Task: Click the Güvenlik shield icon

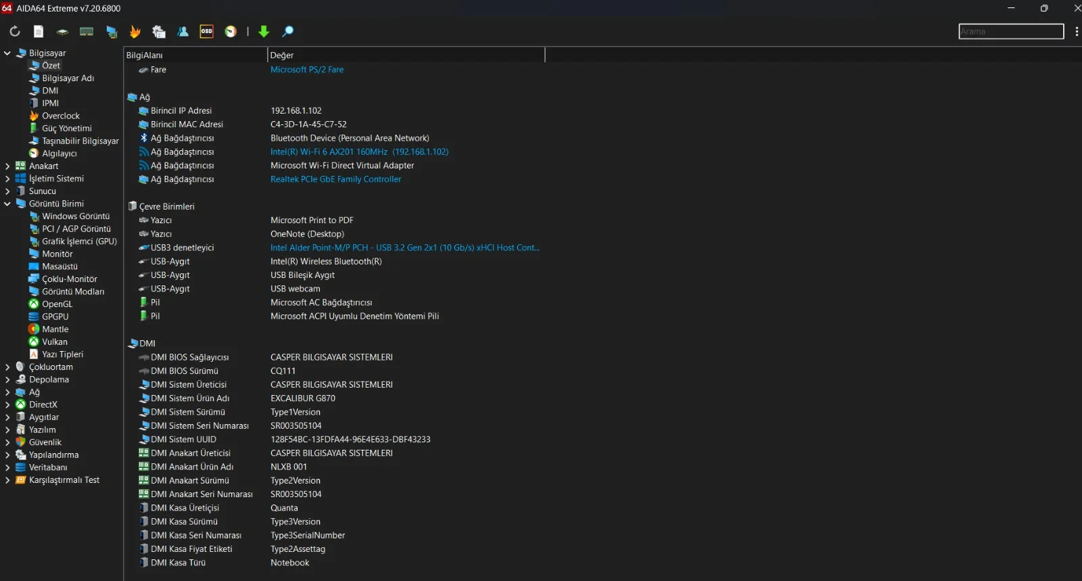Action: tap(20, 442)
